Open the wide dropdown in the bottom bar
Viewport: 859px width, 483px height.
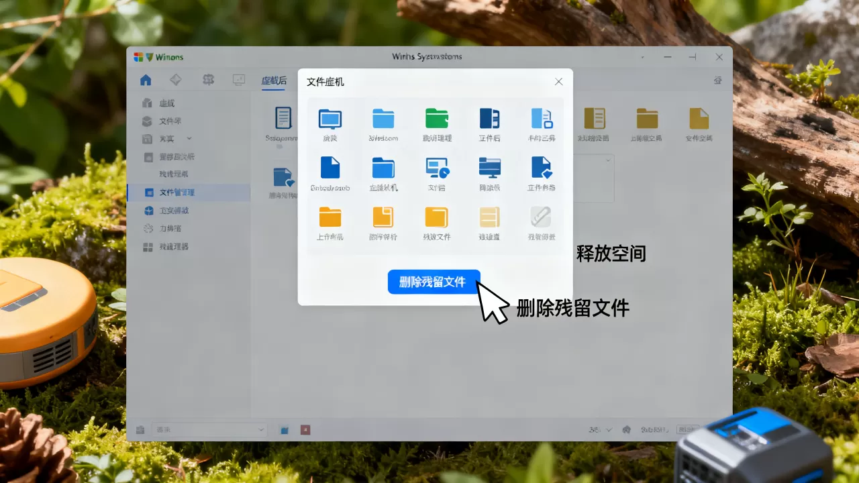(x=211, y=429)
